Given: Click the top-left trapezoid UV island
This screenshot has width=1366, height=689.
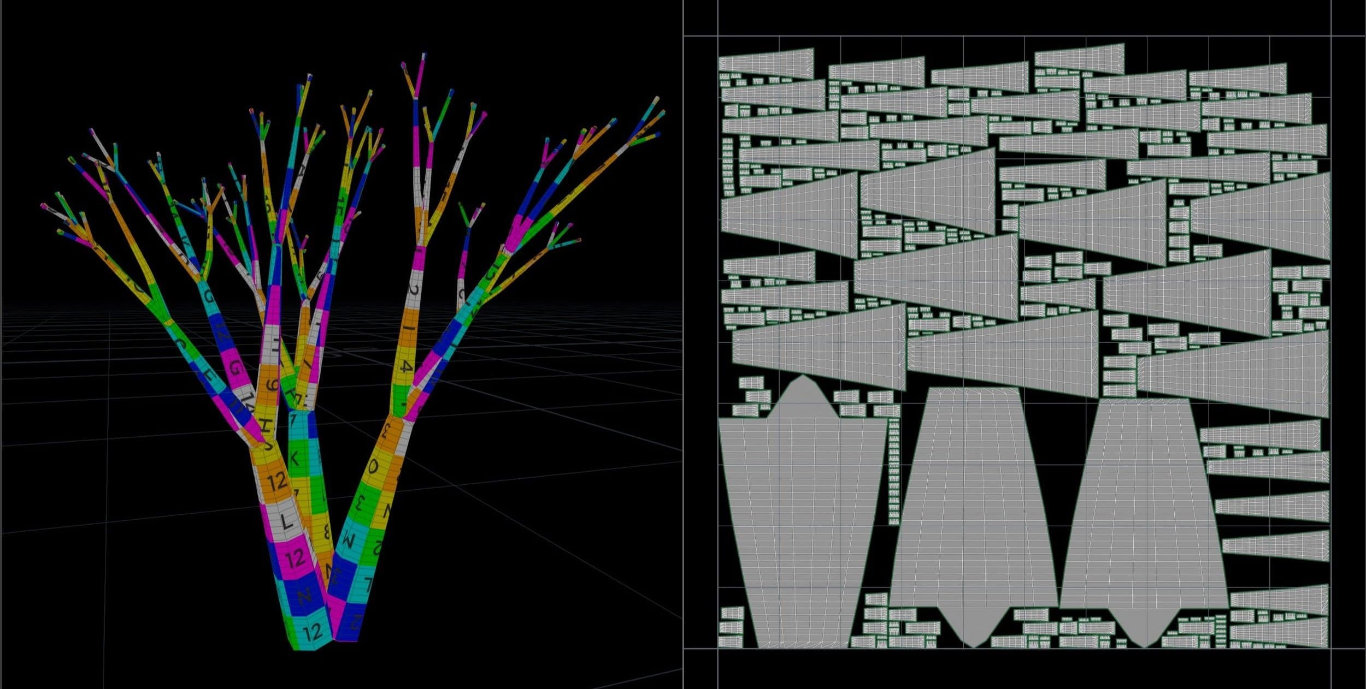Looking at the screenshot, I should (x=766, y=63).
